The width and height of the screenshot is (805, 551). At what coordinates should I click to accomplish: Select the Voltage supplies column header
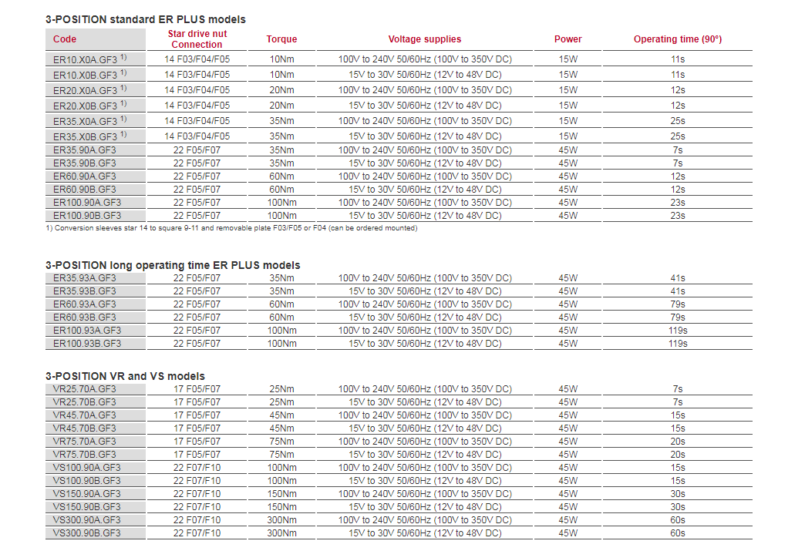(x=424, y=39)
